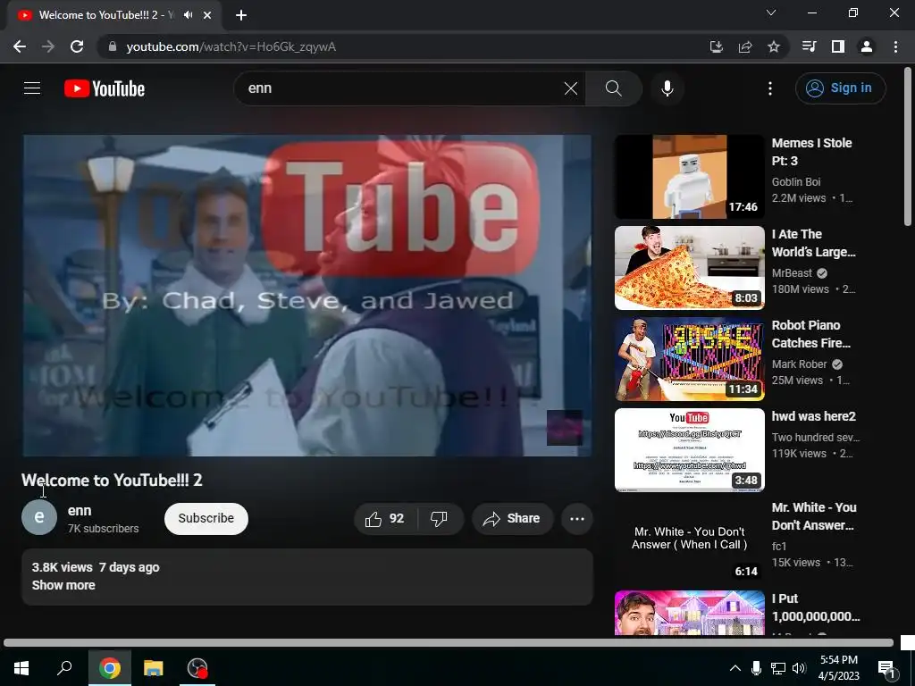Go to YouTube home via logo
Viewport: 915px width, 686px height.
click(105, 88)
